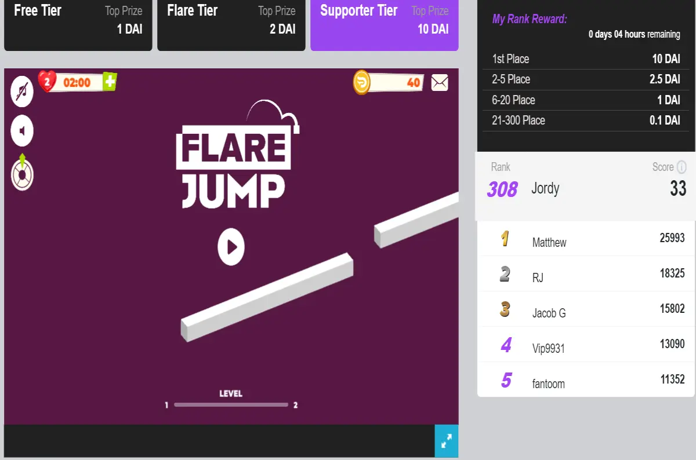696x460 pixels.
Task: Toggle the sound speaker button
Action: click(22, 132)
